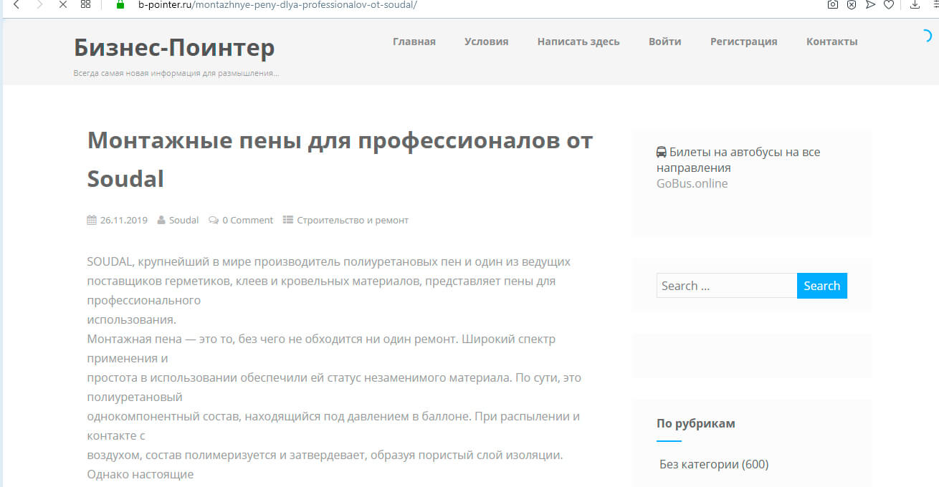939x487 pixels.
Task: Follow the GoBus.online link
Action: pos(692,183)
